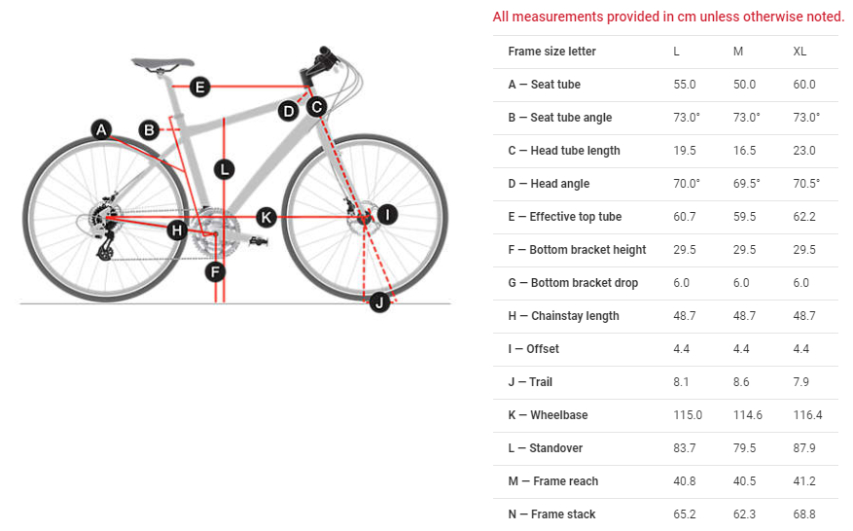Screen dimensions: 853x531
Task: Click the I offset marker at the front hub
Action: point(388,215)
